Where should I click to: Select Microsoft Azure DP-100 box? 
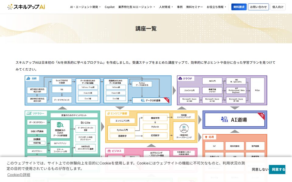pos(236,100)
